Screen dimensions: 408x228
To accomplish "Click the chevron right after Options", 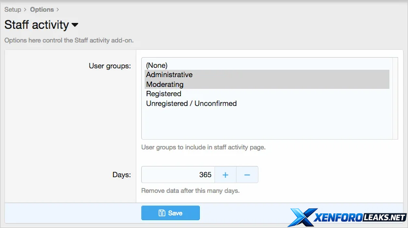I will 57,9.
